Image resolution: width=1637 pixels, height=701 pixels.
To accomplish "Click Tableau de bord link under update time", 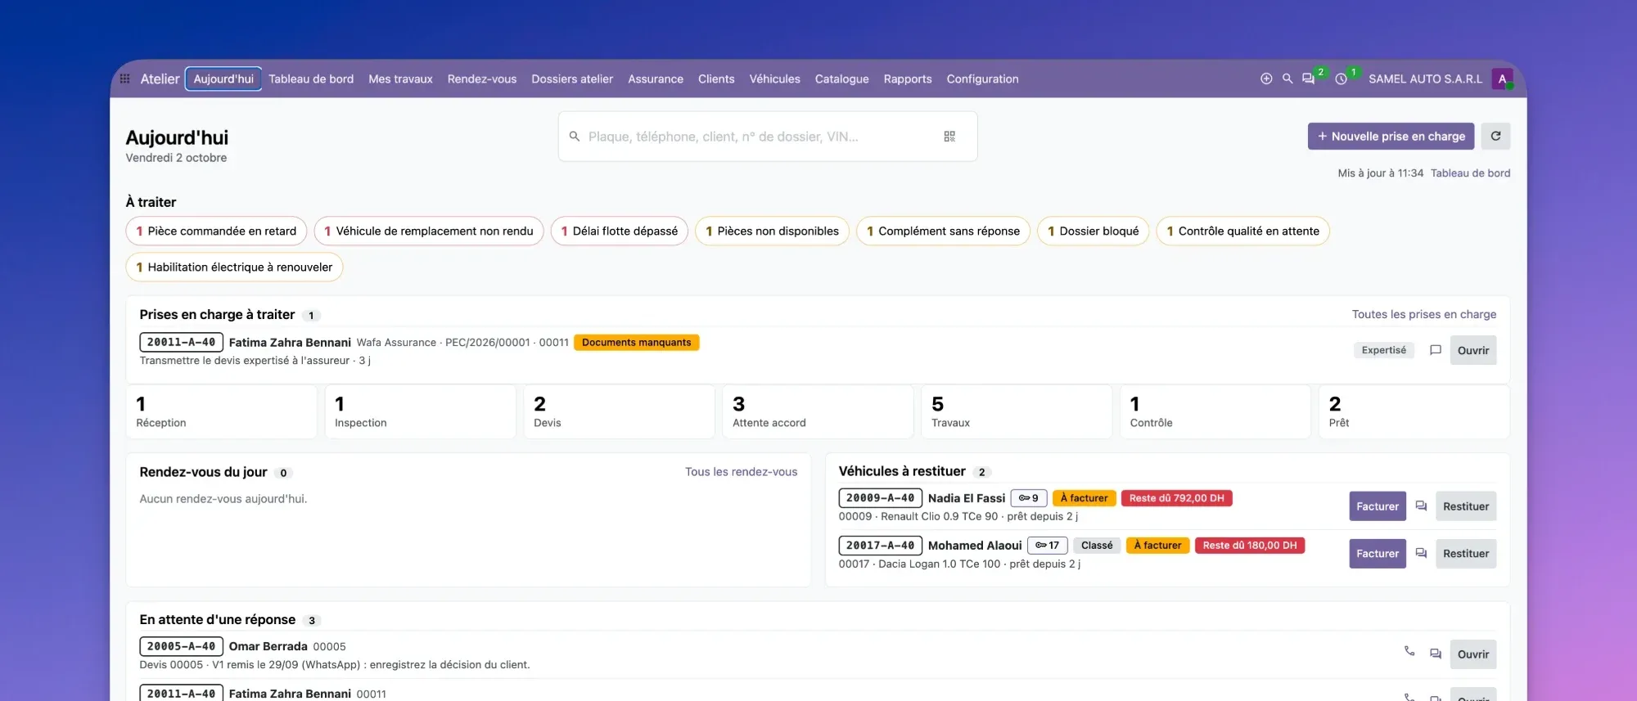I will [x=1470, y=173].
